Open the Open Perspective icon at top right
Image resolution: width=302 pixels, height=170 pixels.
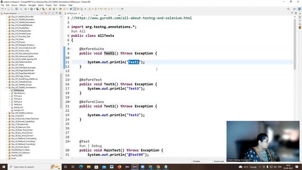pos(294,9)
